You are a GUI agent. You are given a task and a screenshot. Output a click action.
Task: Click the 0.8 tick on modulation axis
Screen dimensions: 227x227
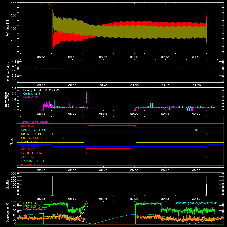(x=14, y=88)
